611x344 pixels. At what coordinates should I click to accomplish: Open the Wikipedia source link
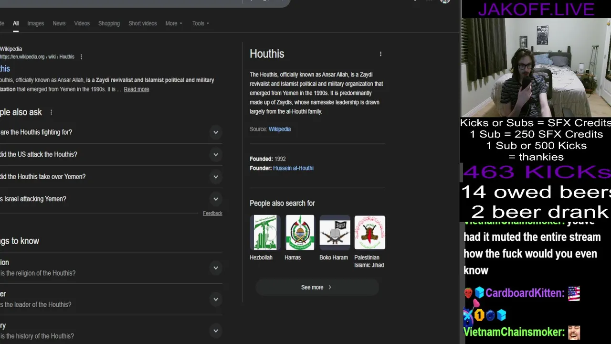[280, 129]
